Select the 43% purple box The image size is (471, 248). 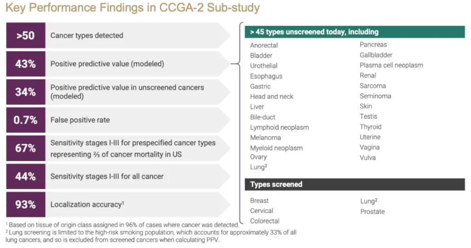coord(26,64)
